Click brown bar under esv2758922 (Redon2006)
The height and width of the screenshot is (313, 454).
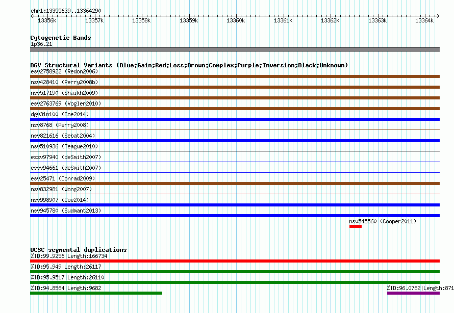tap(235, 76)
